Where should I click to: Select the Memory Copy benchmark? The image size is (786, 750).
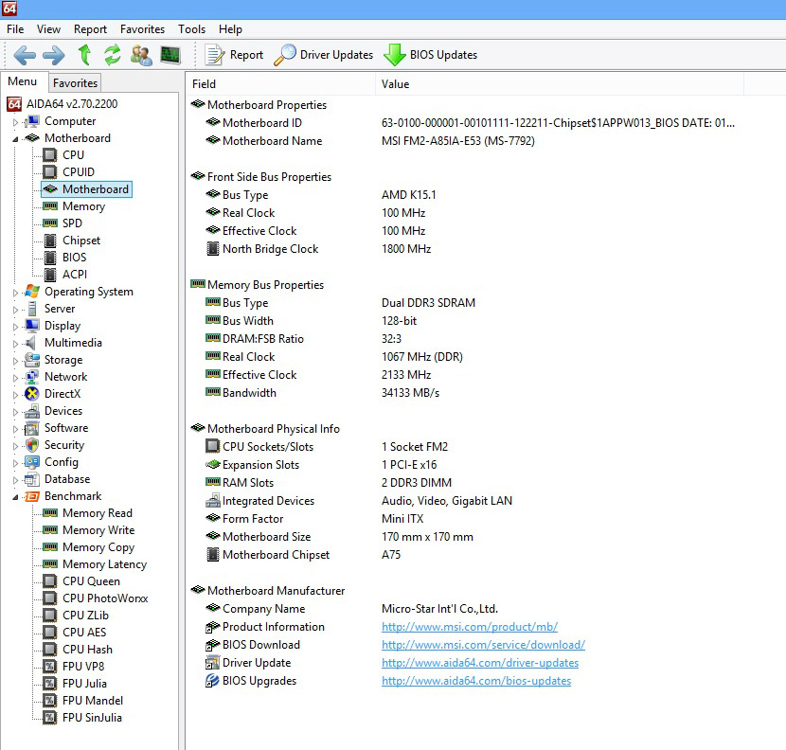(x=89, y=547)
